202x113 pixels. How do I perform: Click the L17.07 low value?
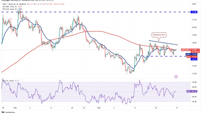click(x=42, y=4)
